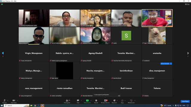Open Breakout Rooms
The width and height of the screenshot is (191, 107).
click(105, 101)
